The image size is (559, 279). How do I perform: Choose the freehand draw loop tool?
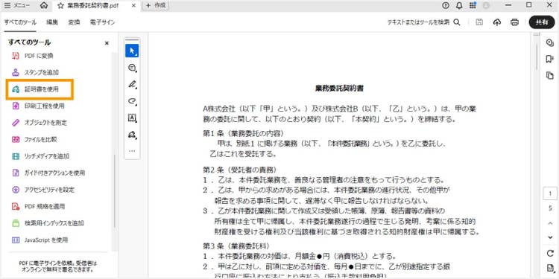[x=132, y=101]
